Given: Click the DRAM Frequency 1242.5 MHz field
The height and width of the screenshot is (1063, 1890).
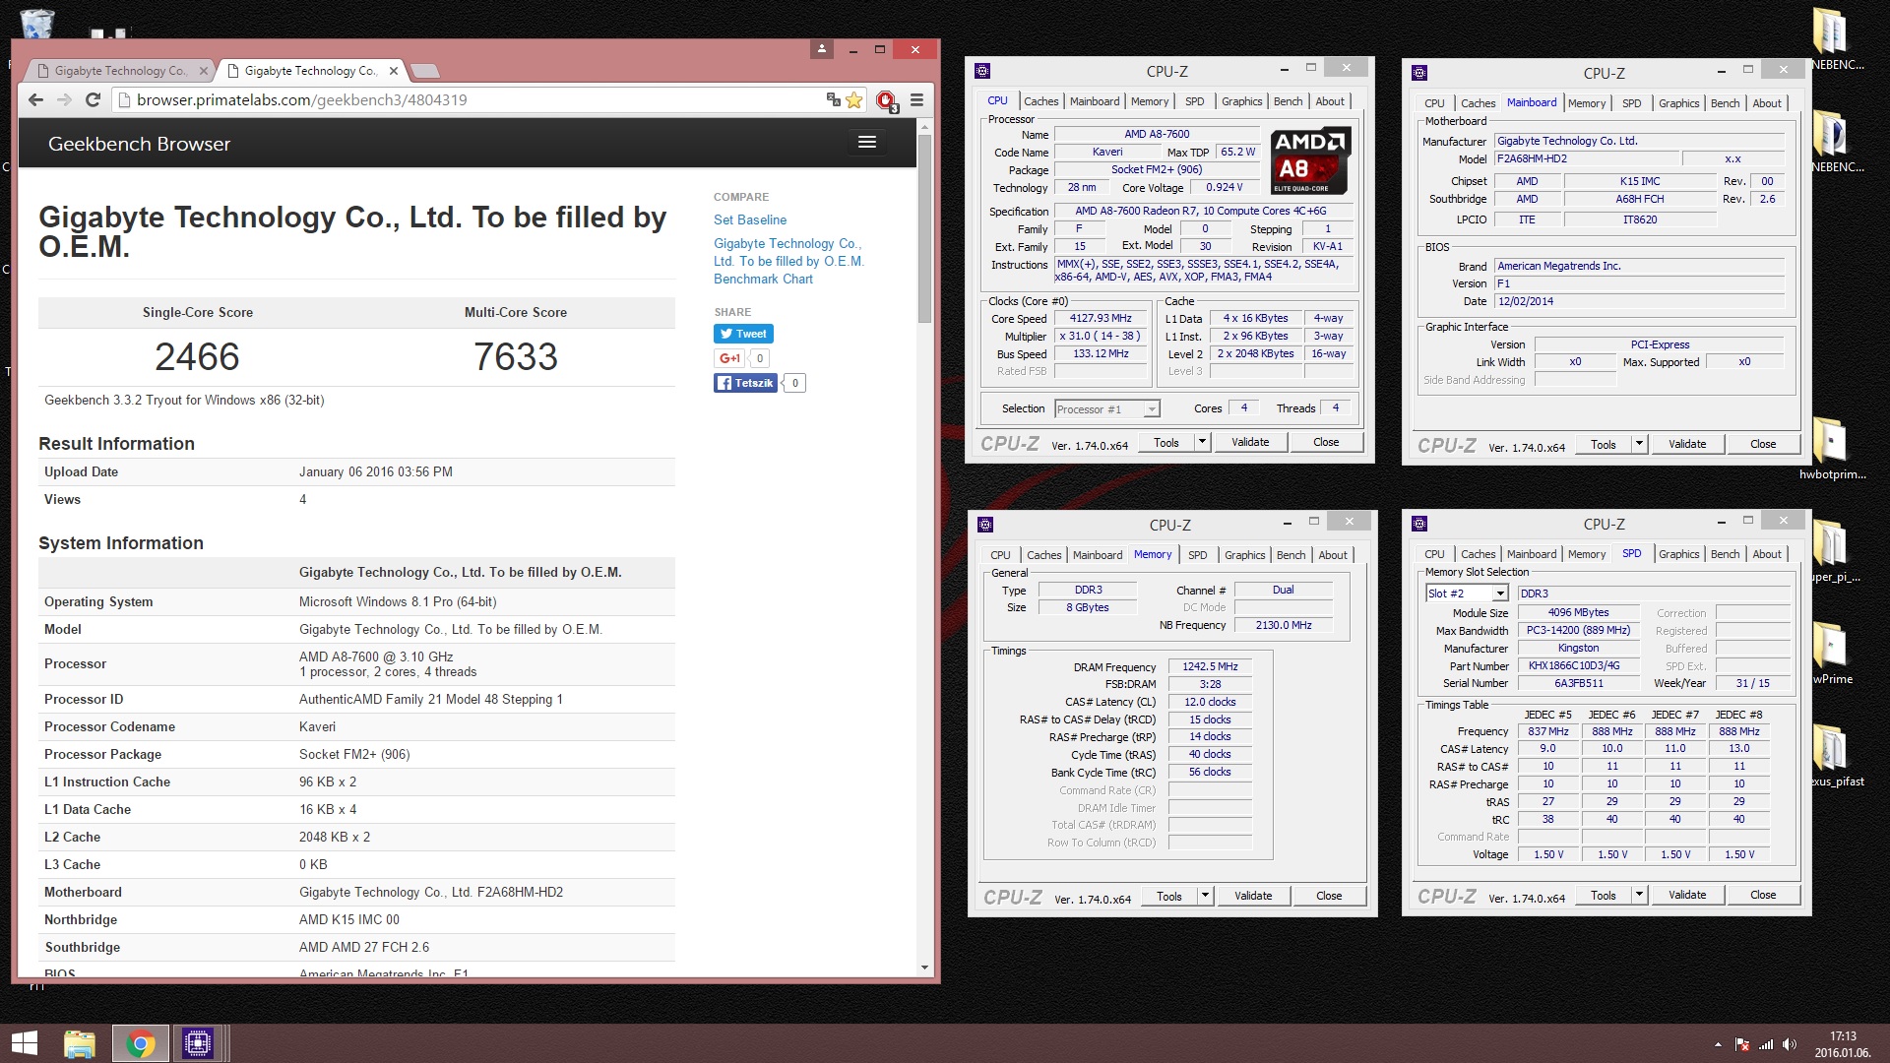Looking at the screenshot, I should click(x=1210, y=666).
